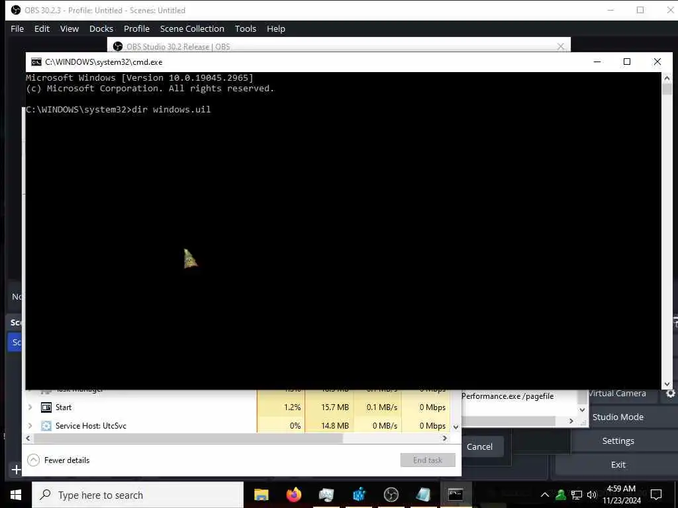Open the volume tray icon
This screenshot has height=508, width=678.
click(x=591, y=495)
